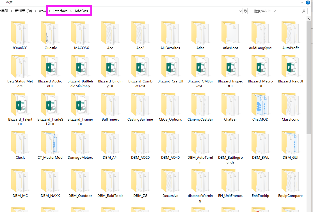Select the Blizzard_CombatText folder icon
313x212 pixels.
point(140,66)
